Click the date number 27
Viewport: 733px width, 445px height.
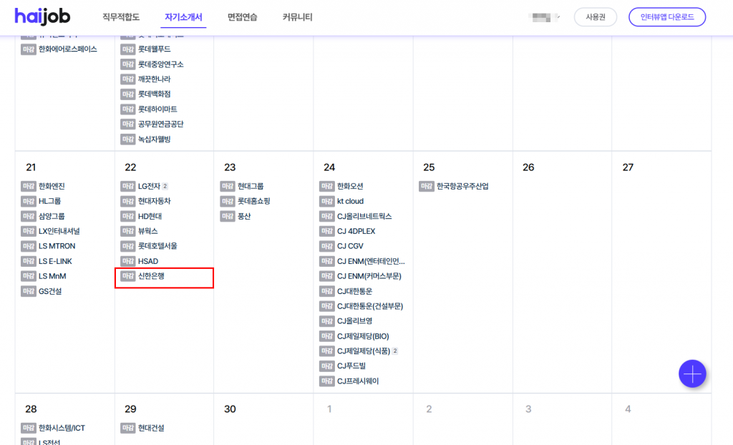(x=628, y=167)
